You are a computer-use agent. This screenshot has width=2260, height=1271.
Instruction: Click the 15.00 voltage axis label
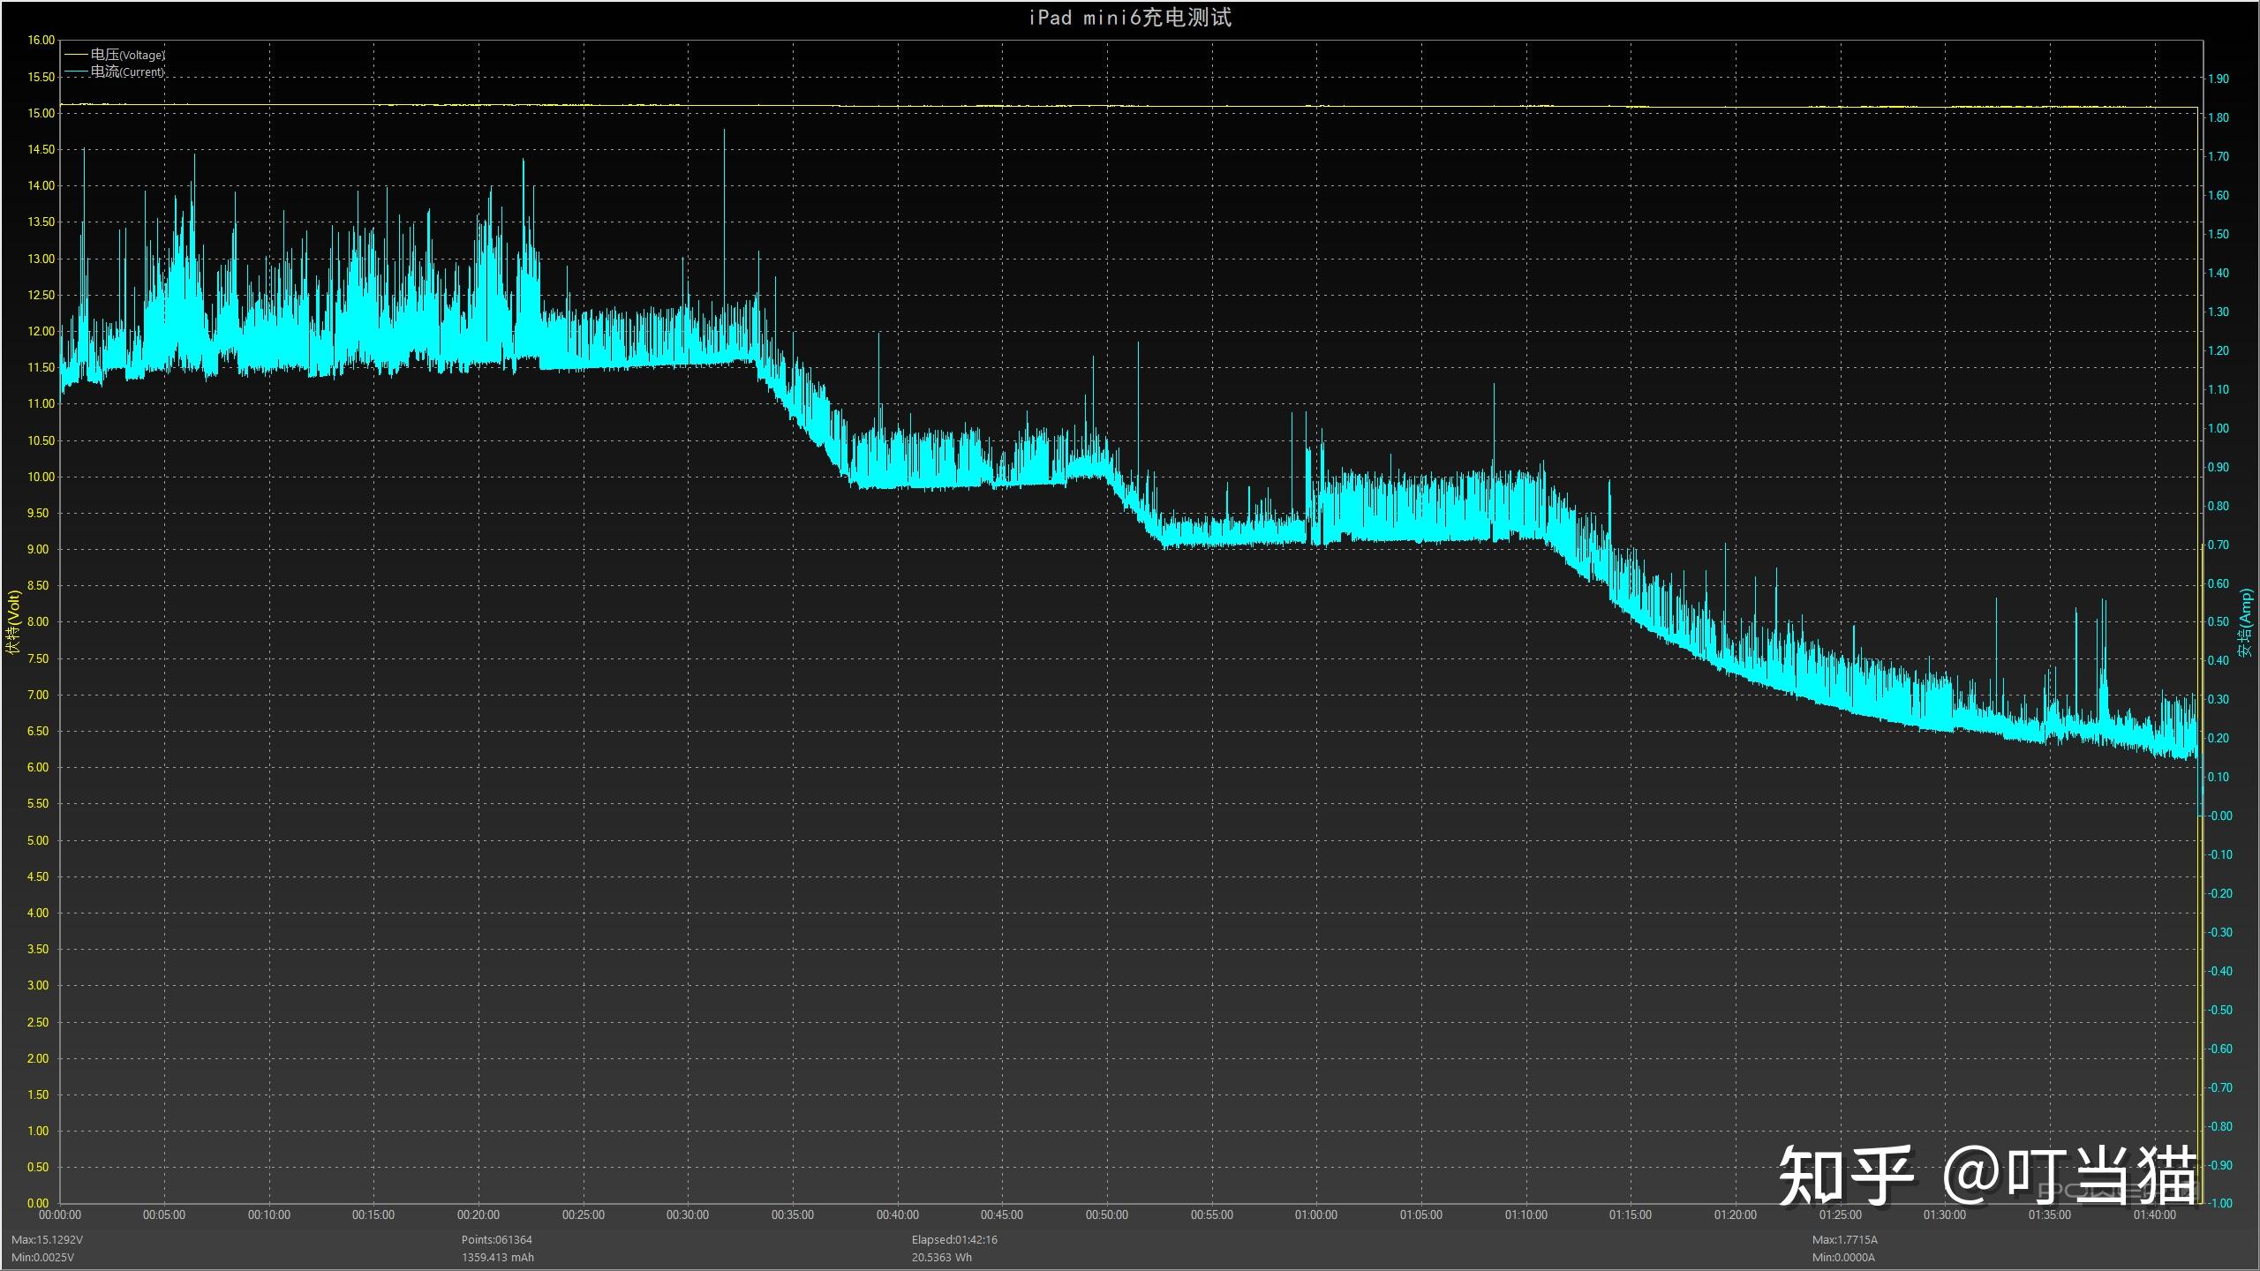[41, 113]
